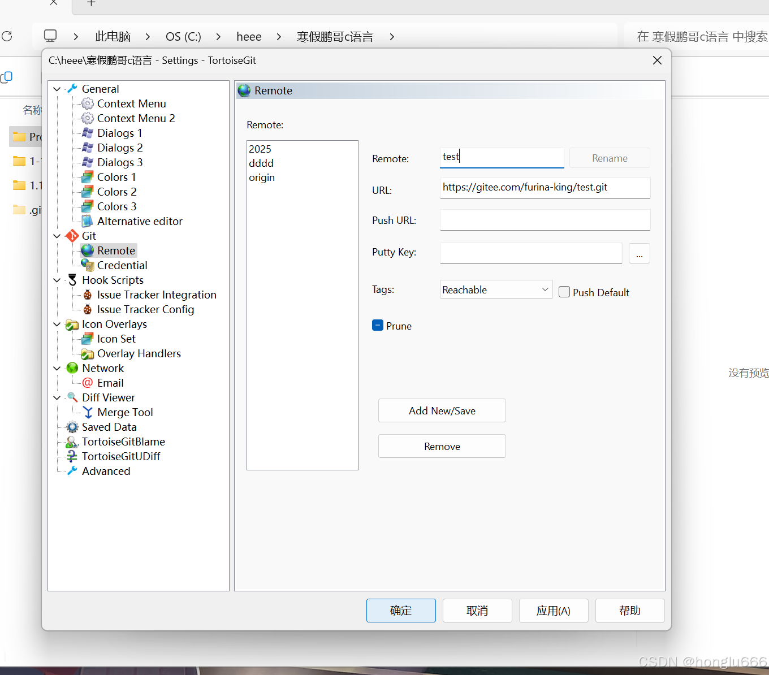Click the Explorer search box
The image size is (769, 675).
(697, 37)
